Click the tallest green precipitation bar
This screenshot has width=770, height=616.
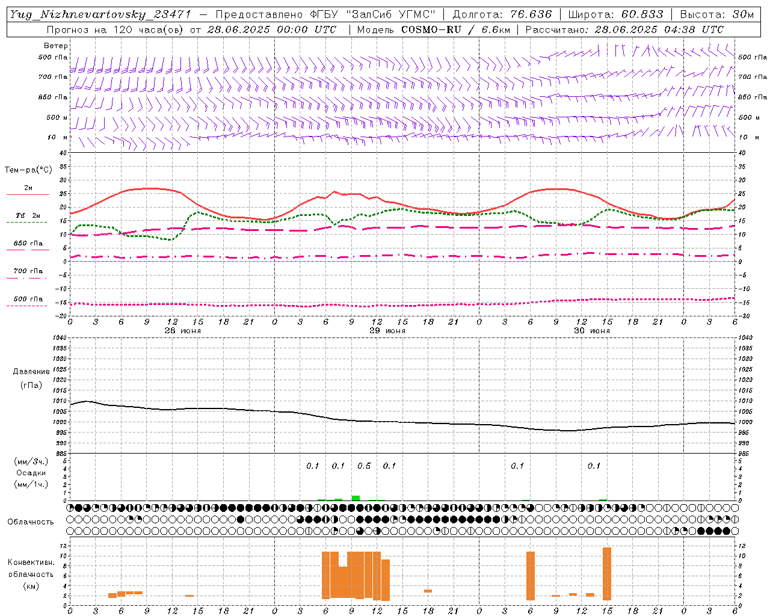point(356,498)
